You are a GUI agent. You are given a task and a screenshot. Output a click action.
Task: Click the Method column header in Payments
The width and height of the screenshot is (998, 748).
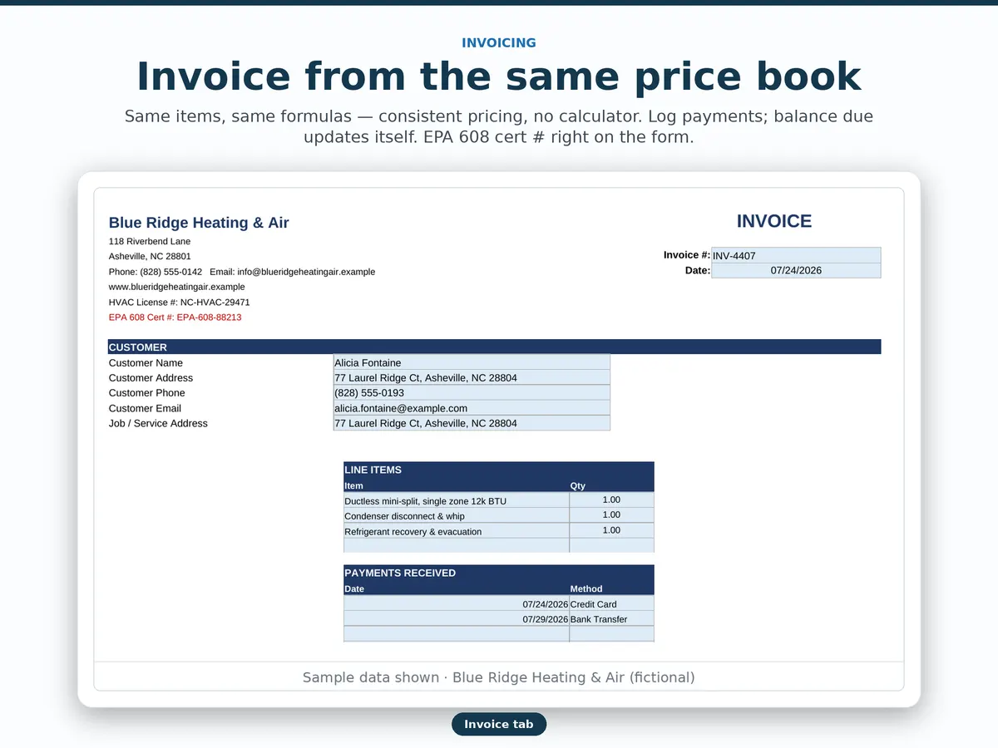586,588
